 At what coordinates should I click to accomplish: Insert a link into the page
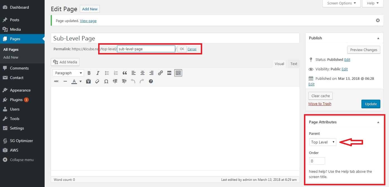[x=160, y=73]
